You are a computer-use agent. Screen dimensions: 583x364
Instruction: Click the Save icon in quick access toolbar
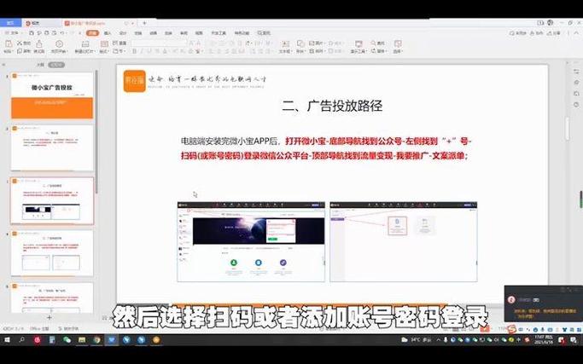(x=32, y=33)
